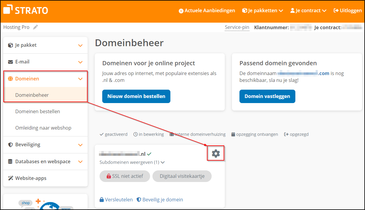Expand Databases en webspace section

pos(45,161)
